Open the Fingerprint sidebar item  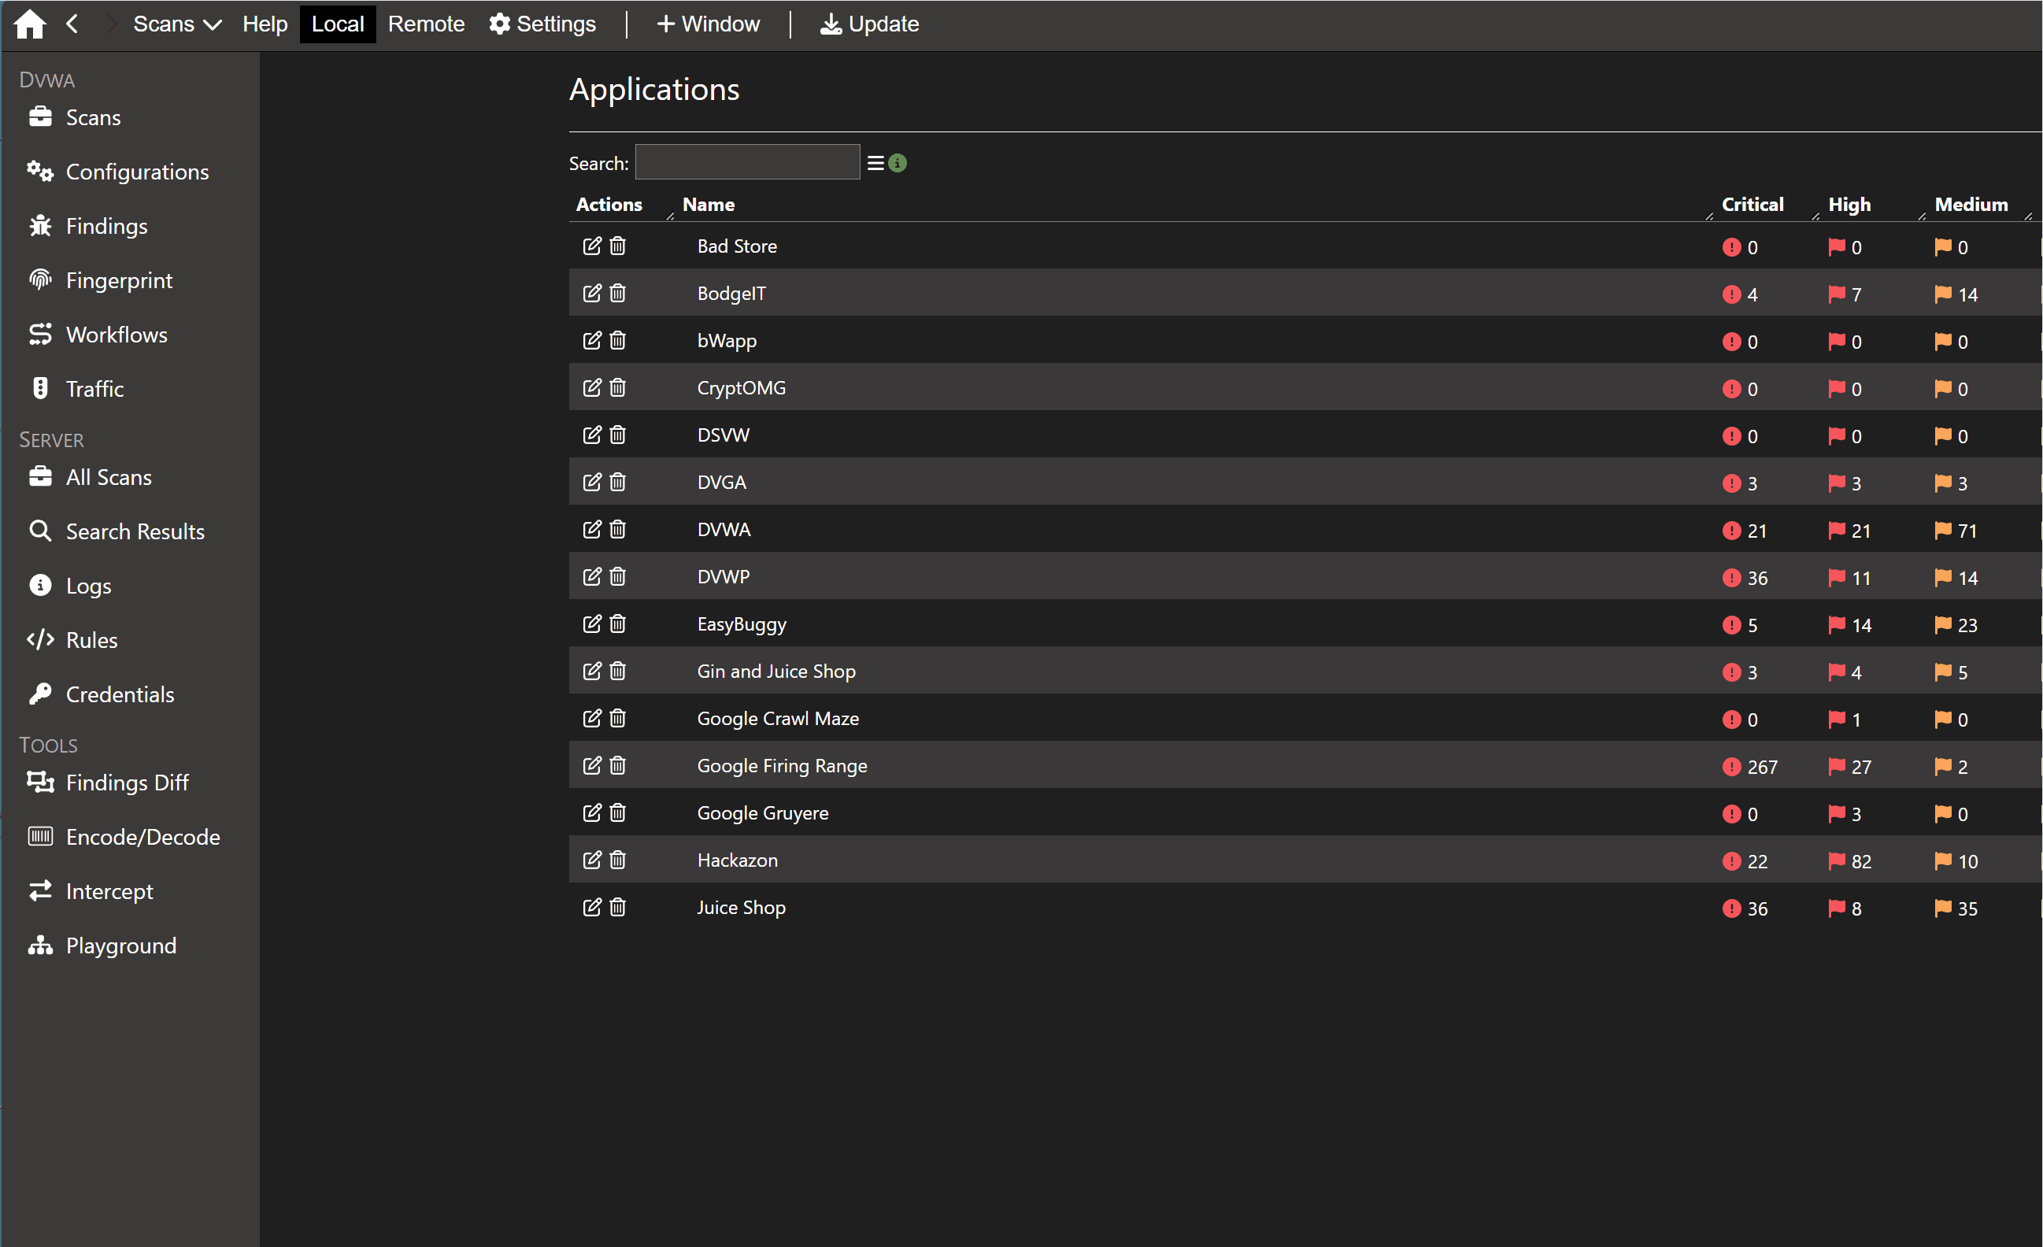(119, 280)
